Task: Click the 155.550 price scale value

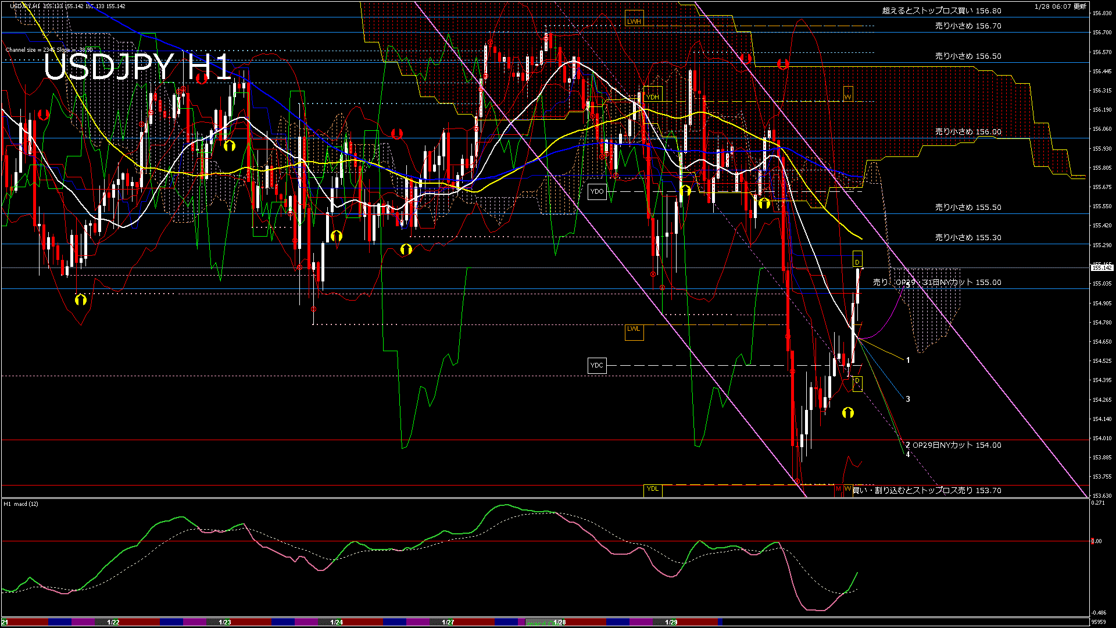Action: 1102,206
